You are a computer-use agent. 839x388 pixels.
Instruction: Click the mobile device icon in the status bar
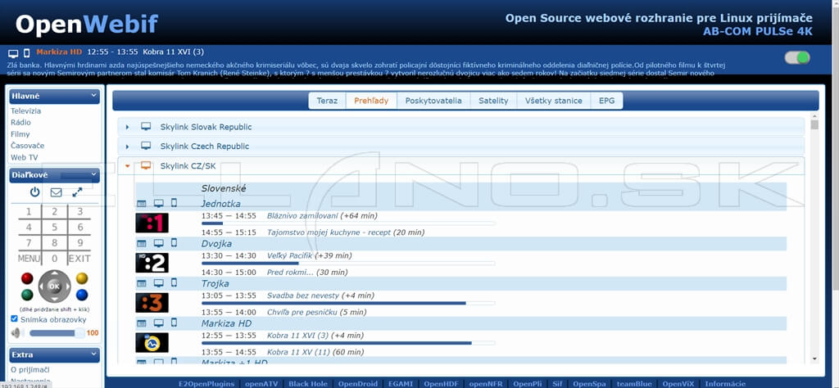(27, 53)
